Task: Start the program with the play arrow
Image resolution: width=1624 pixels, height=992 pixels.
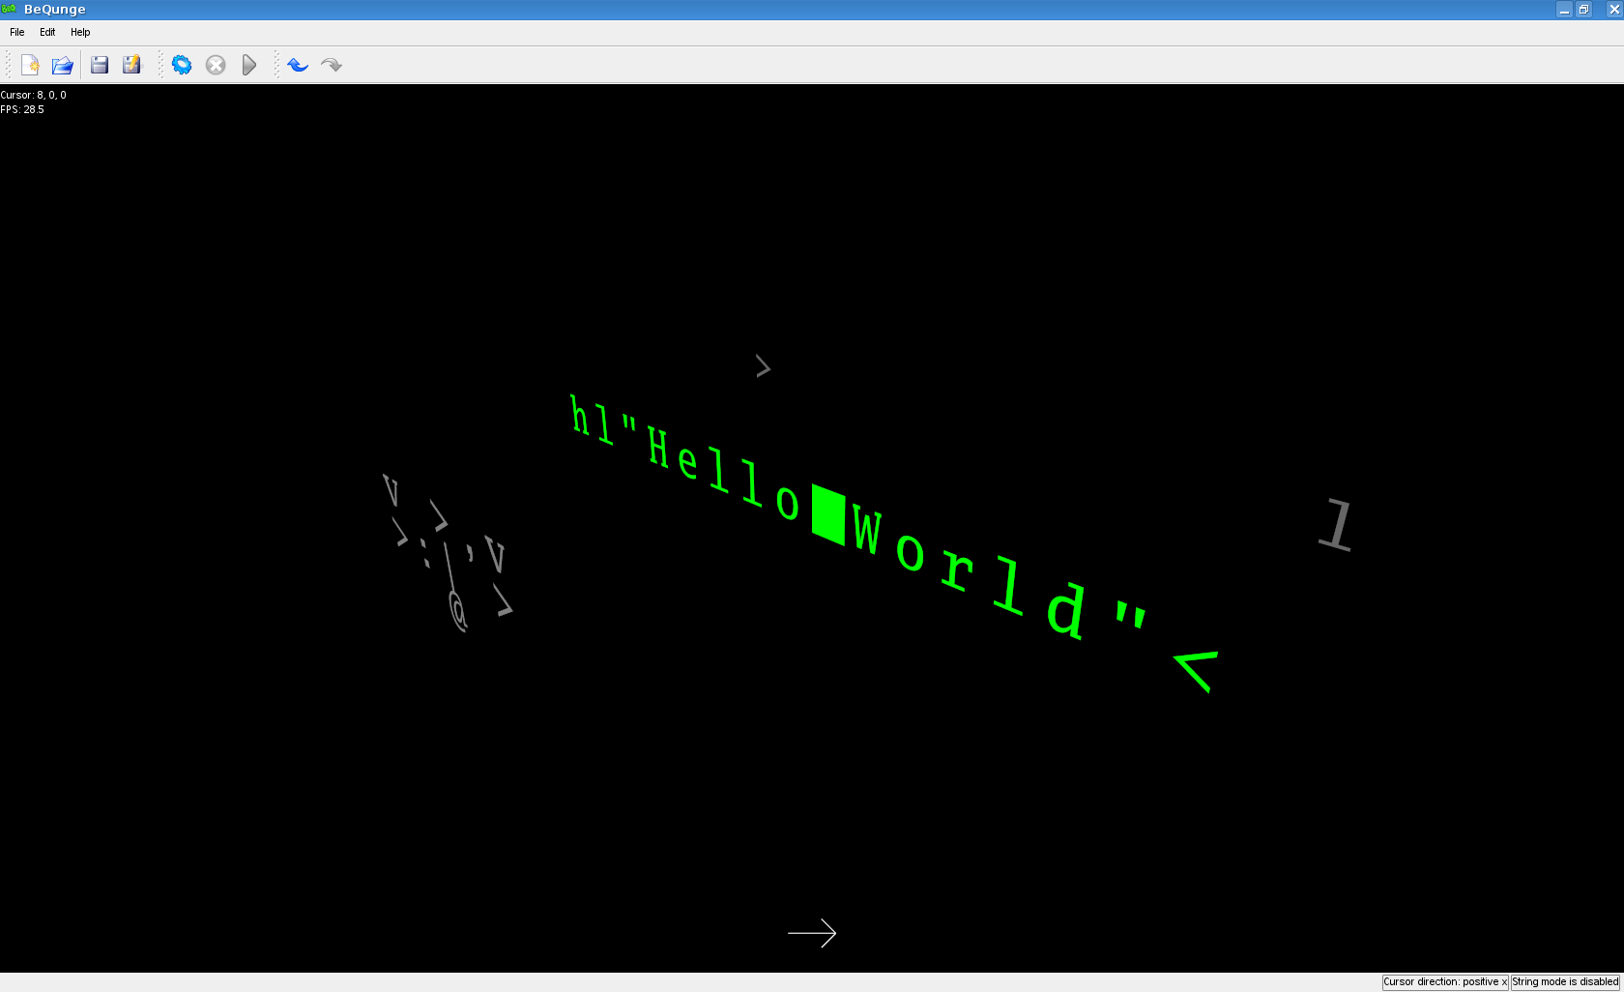Action: click(x=249, y=65)
